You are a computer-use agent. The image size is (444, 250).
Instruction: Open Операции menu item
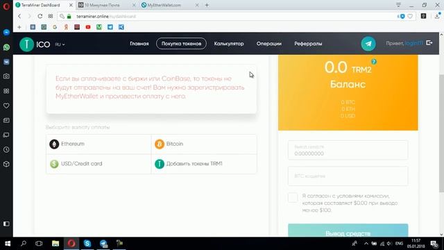click(x=269, y=44)
